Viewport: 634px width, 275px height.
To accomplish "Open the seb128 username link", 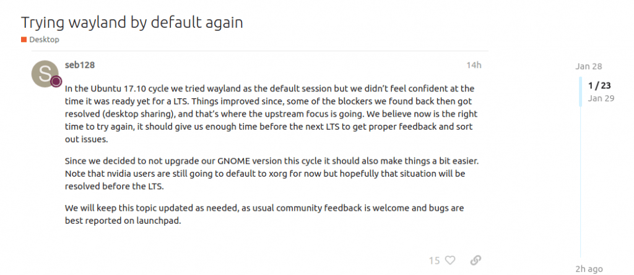I will tap(80, 65).
